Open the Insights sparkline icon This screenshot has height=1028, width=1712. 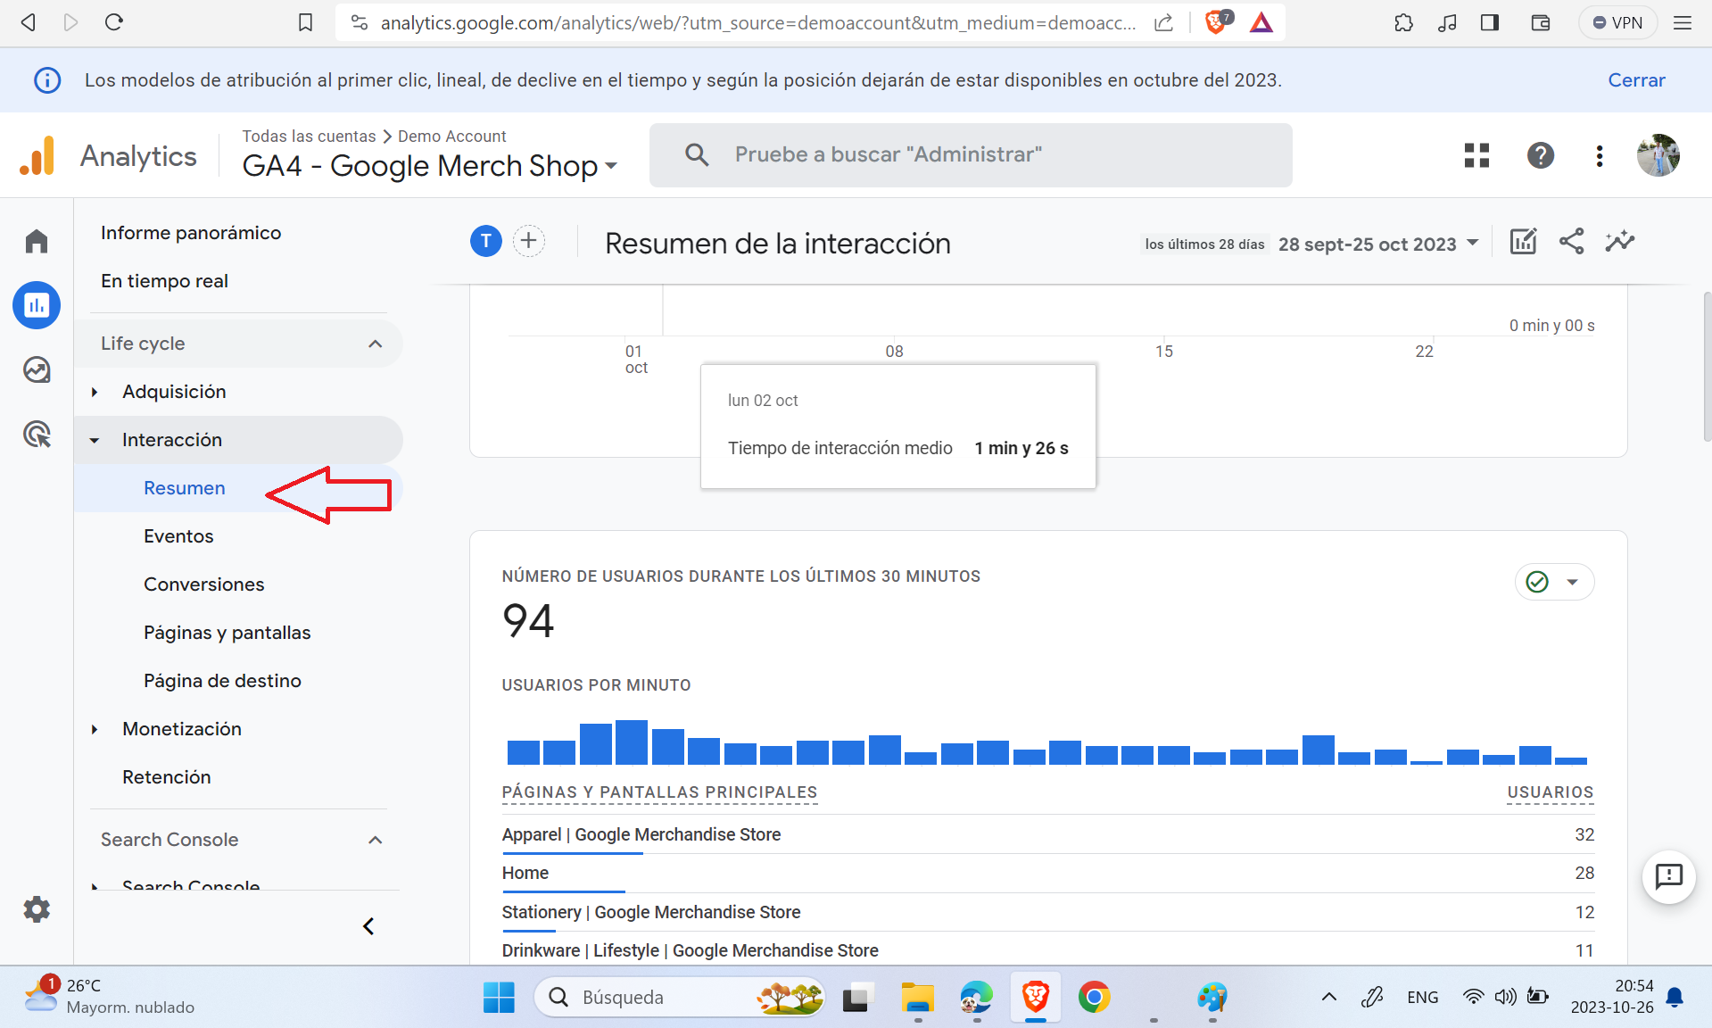point(1619,241)
